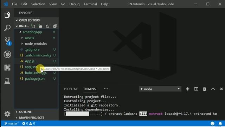The image size is (225, 127).
Task: Open the Extensions view in activity bar
Action: (7, 67)
